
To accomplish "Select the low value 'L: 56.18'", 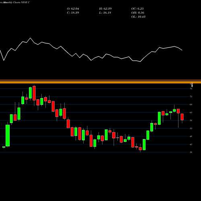I will [x=105, y=12].
